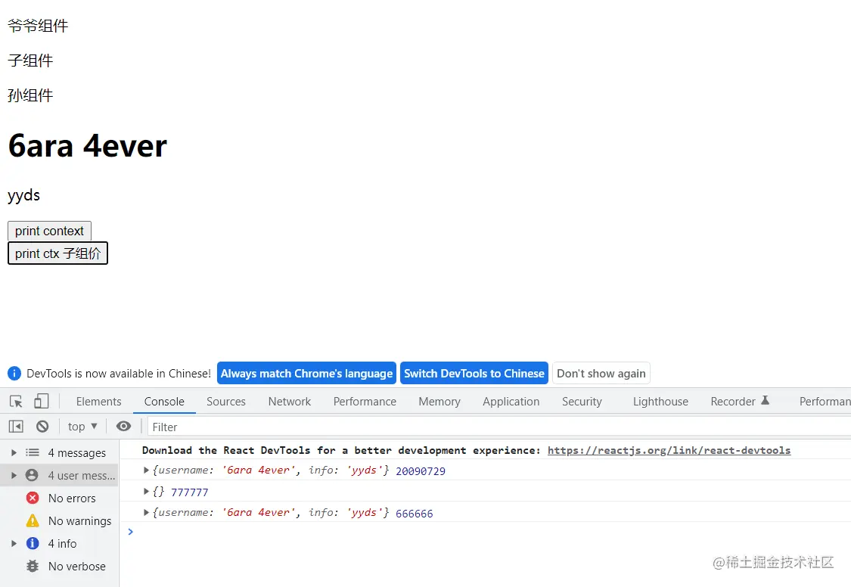The height and width of the screenshot is (587, 851).
Task: Focus the console Filter input field
Action: point(499,427)
